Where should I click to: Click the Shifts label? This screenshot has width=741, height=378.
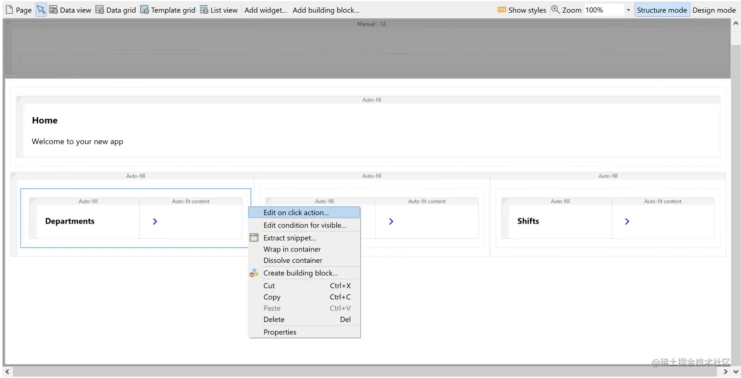[528, 221]
